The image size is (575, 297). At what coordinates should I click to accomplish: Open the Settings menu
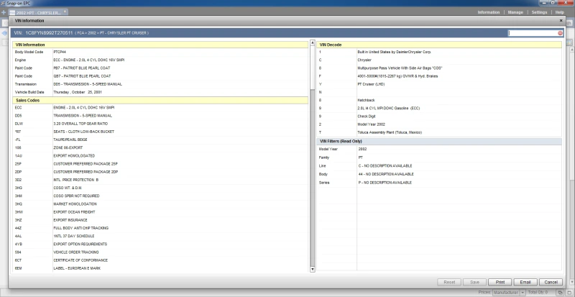tap(539, 13)
